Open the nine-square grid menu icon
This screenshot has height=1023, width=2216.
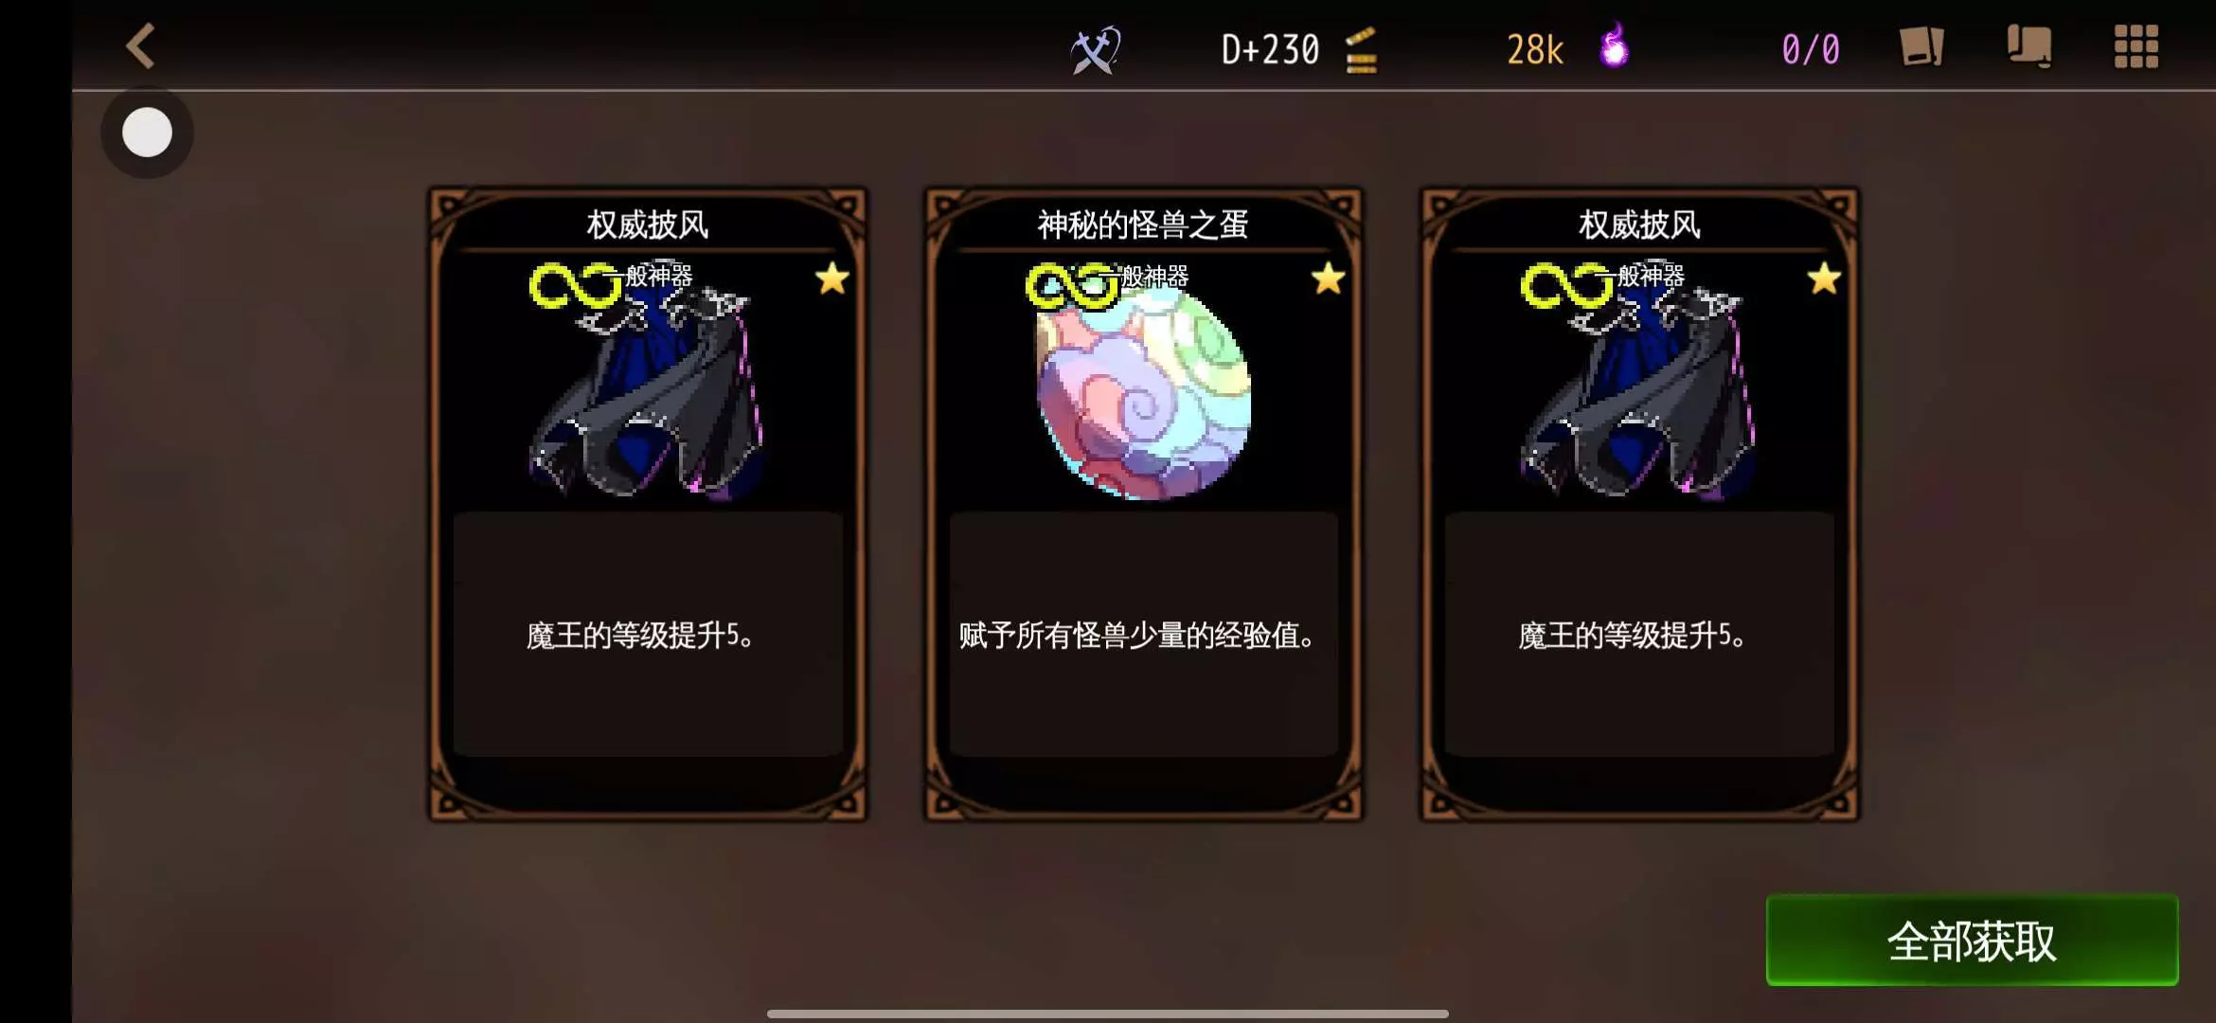point(2136,46)
